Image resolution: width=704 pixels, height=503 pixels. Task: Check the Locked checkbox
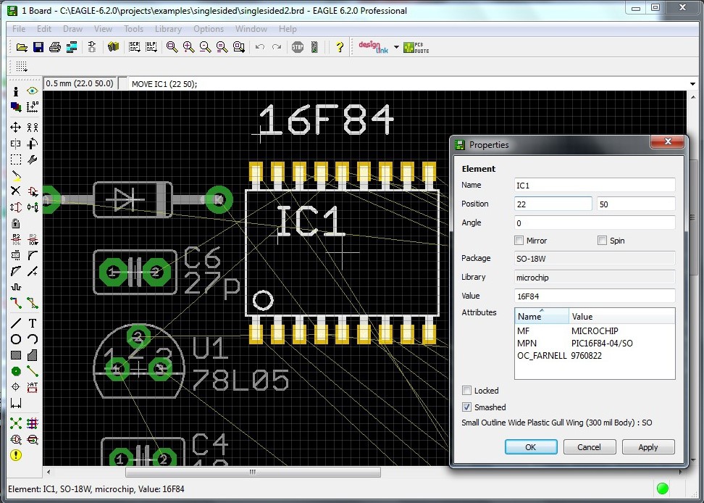467,391
